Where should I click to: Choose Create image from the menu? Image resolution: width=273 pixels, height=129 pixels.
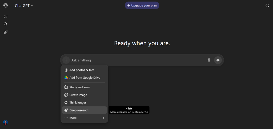[84, 95]
